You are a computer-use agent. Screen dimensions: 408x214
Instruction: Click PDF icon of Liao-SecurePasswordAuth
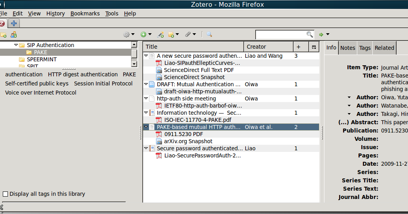[158, 155]
